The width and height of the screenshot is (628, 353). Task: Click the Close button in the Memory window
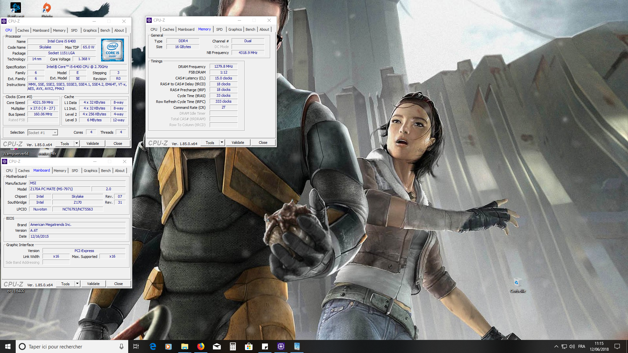click(x=263, y=143)
